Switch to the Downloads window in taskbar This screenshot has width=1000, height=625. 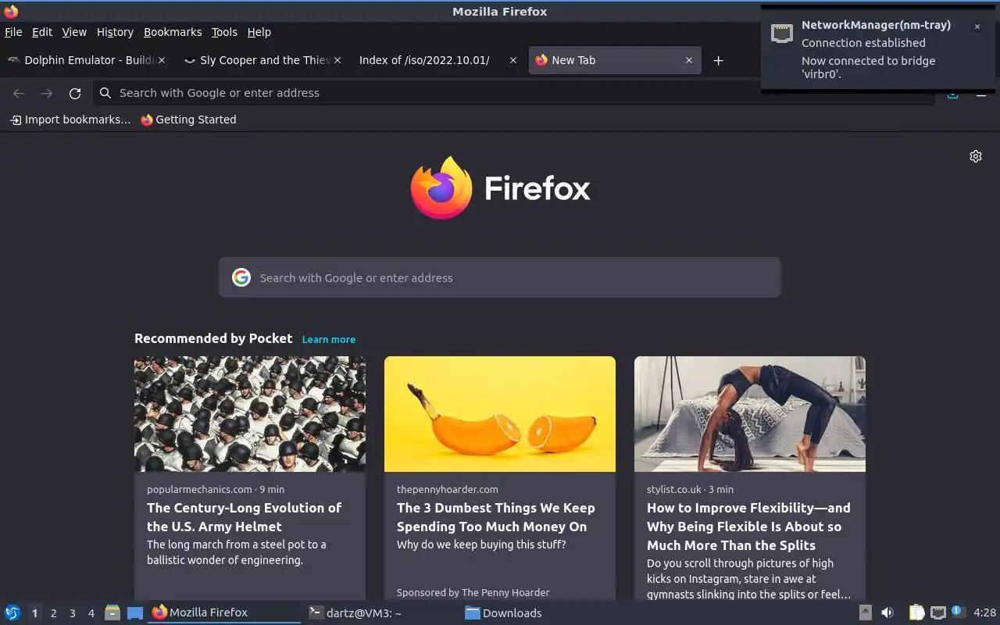coord(539,612)
